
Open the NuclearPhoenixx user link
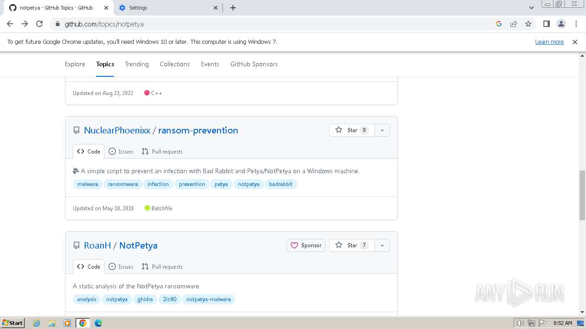click(x=117, y=130)
